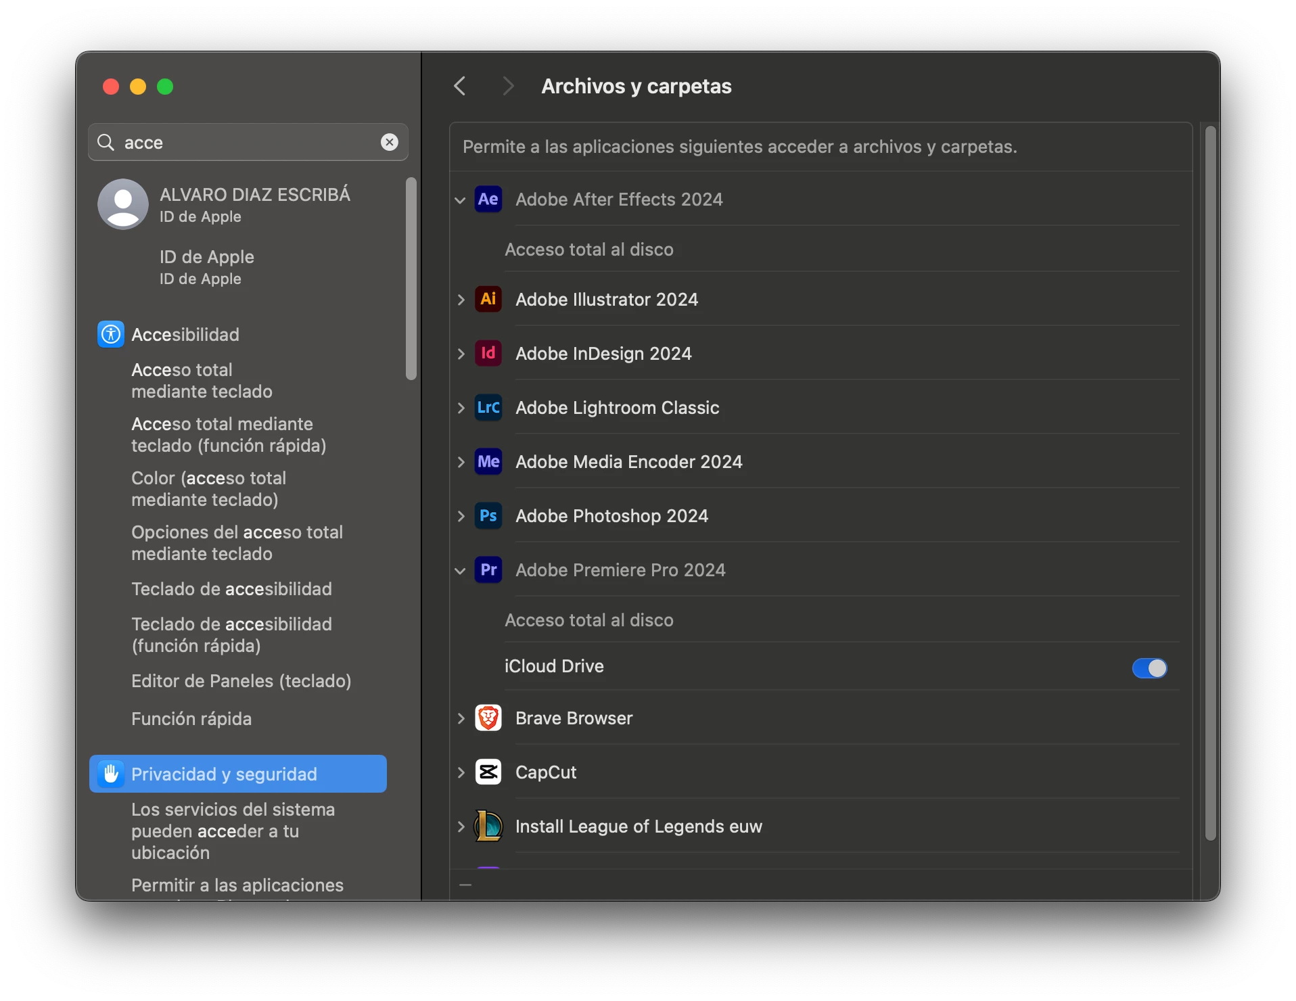Image resolution: width=1296 pixels, height=1001 pixels.
Task: Click the Premiere Pro app icon
Action: pyautogui.click(x=488, y=570)
